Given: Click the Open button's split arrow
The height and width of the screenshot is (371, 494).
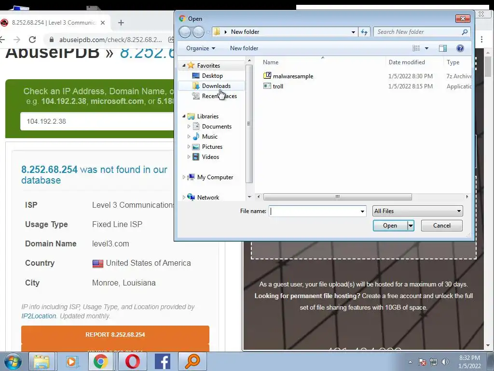Looking at the screenshot, I should tap(411, 226).
